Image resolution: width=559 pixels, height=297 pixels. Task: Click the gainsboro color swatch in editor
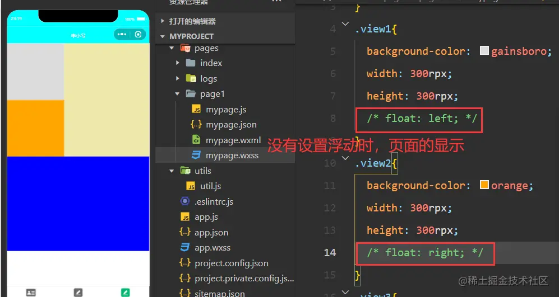[484, 50]
